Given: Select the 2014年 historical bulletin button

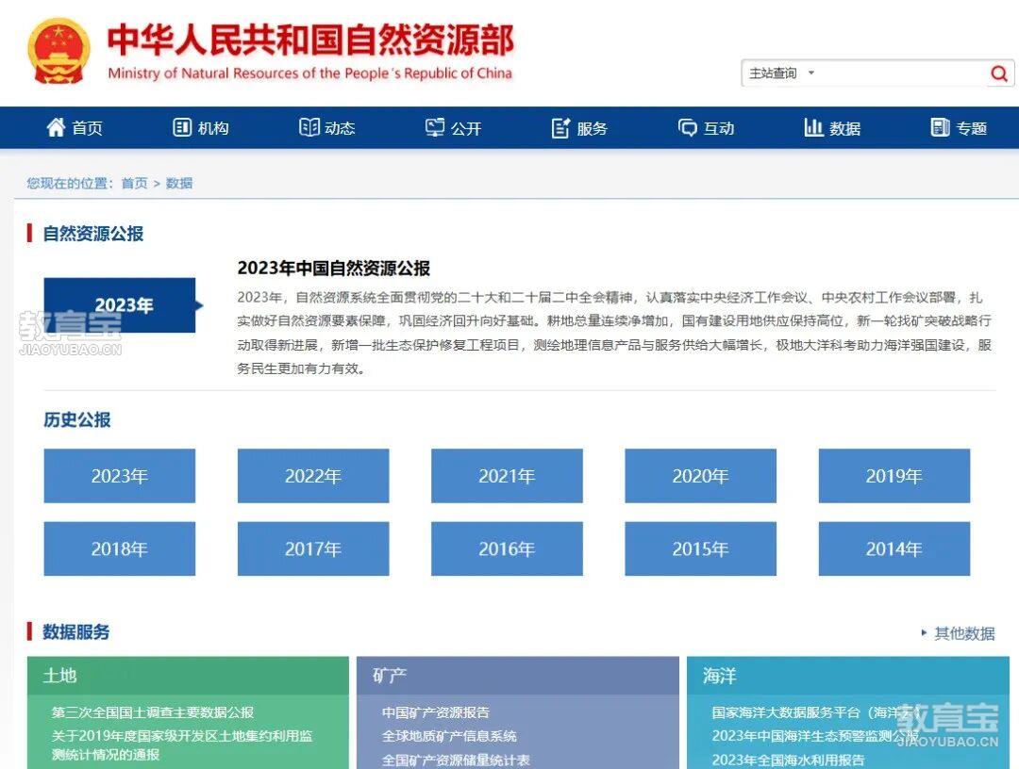Looking at the screenshot, I should click(893, 548).
